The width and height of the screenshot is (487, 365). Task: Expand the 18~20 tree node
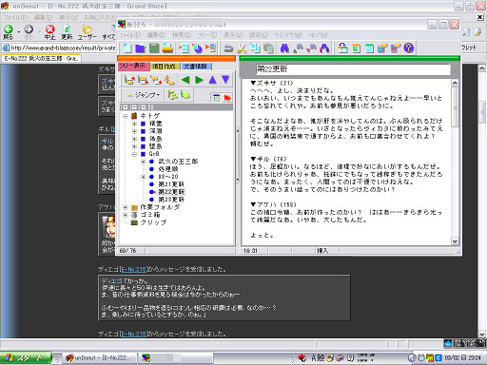coord(143,177)
